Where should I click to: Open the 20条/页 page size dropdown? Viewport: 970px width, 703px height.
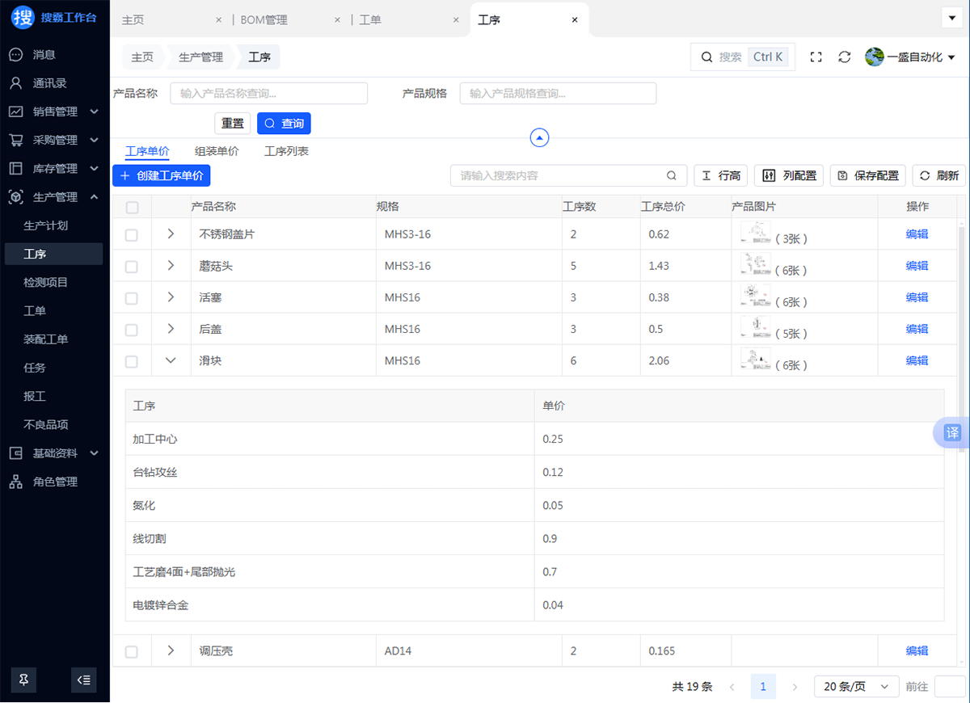pos(856,687)
